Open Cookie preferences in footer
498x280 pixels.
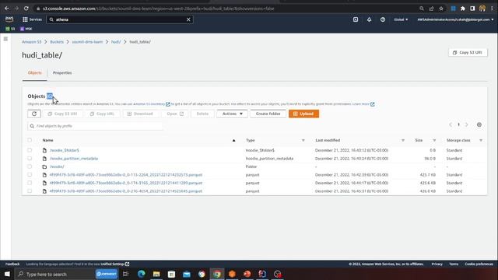pos(479,264)
